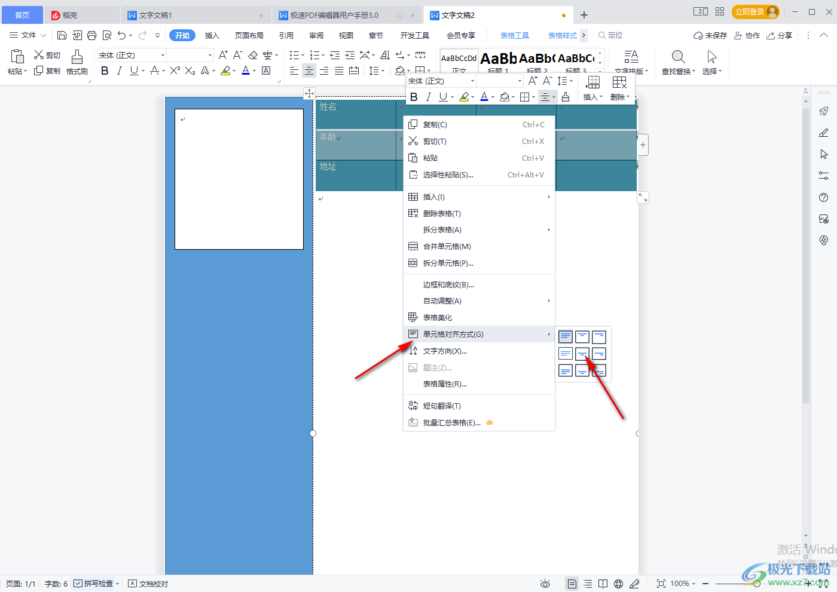The image size is (837, 592).
Task: Click mini toolbar decrease font size icon
Action: (547, 81)
